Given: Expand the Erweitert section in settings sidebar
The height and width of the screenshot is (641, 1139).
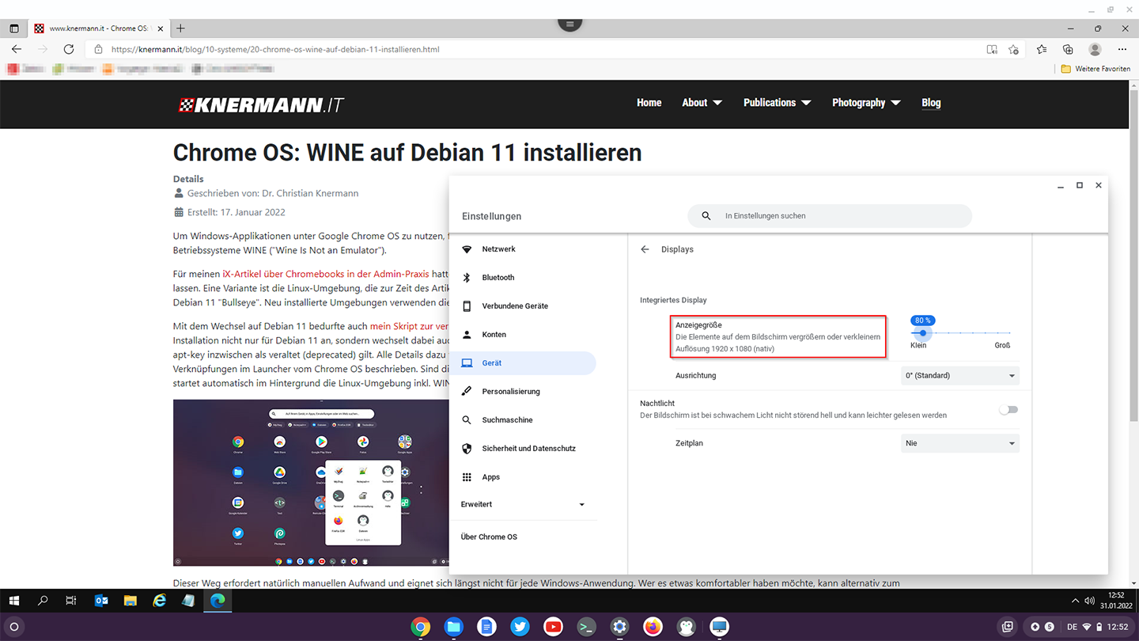Looking at the screenshot, I should coord(523,504).
